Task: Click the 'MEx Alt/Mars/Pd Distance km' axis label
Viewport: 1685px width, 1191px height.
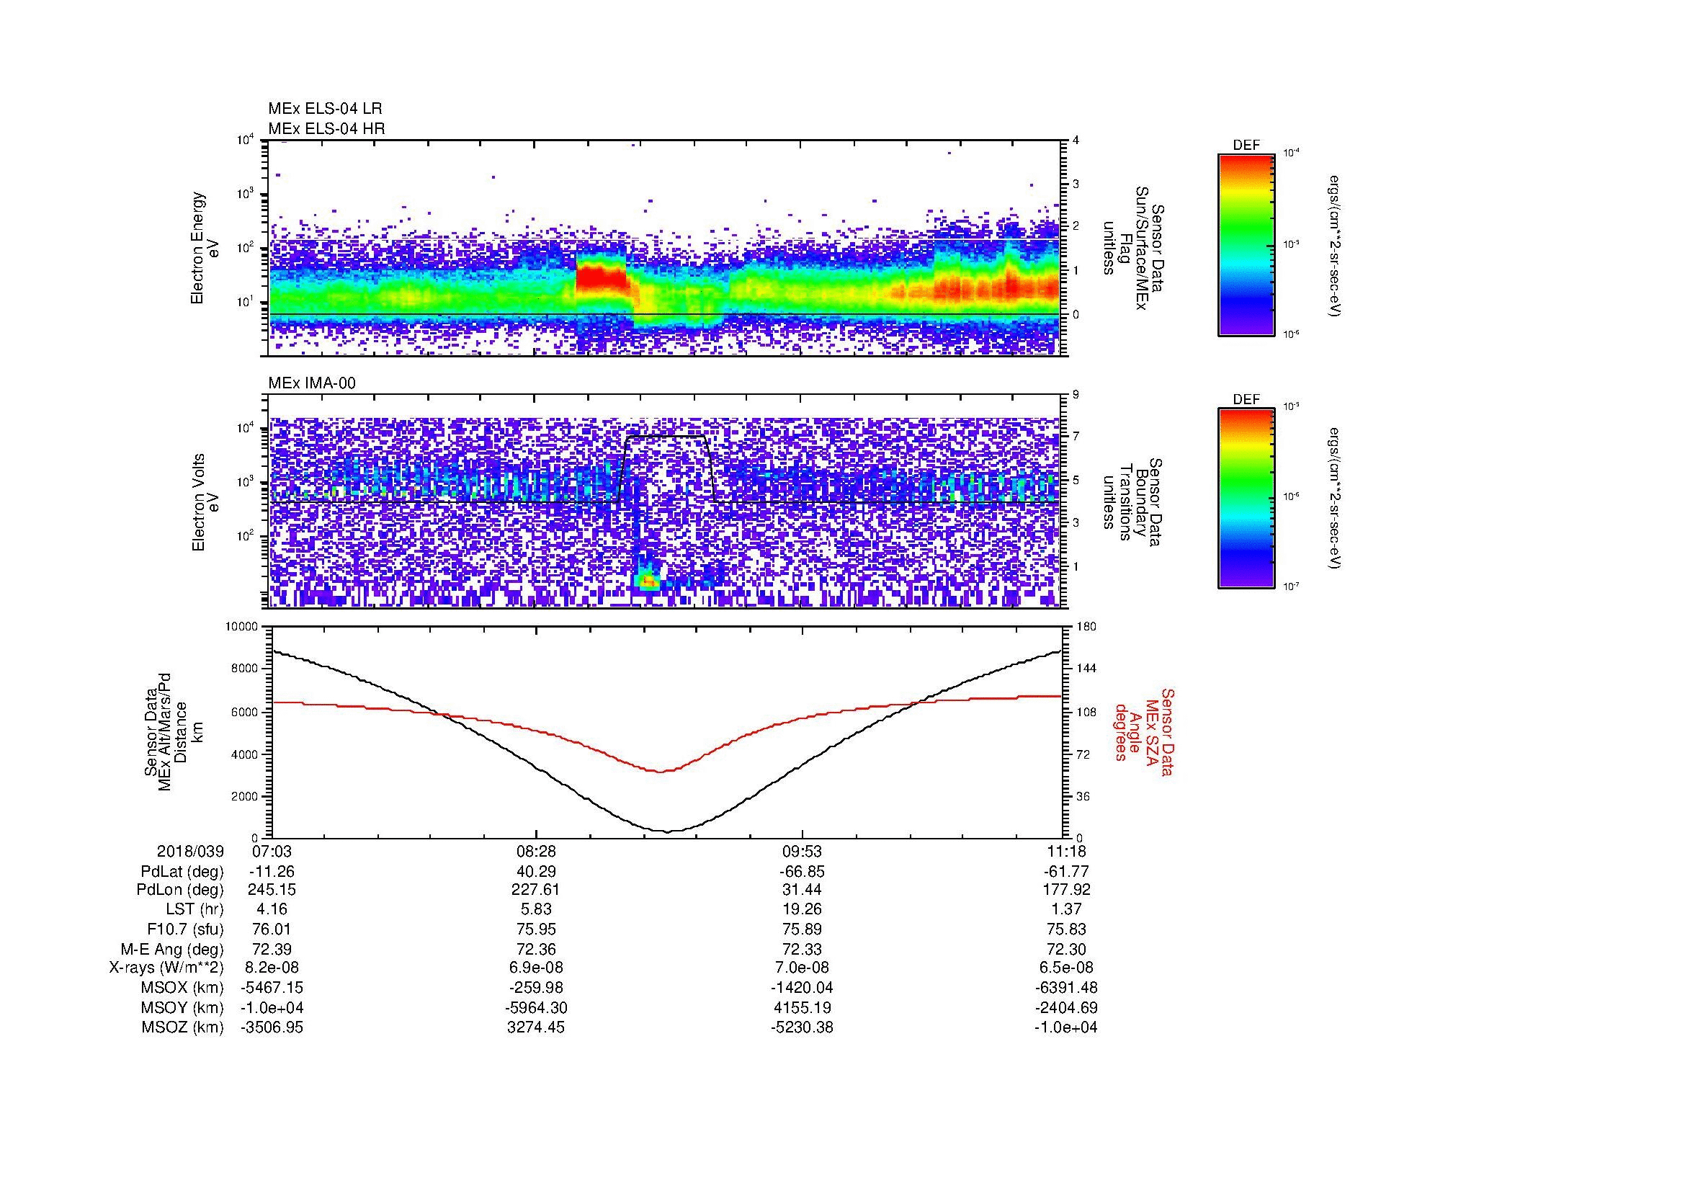Action: tap(173, 731)
